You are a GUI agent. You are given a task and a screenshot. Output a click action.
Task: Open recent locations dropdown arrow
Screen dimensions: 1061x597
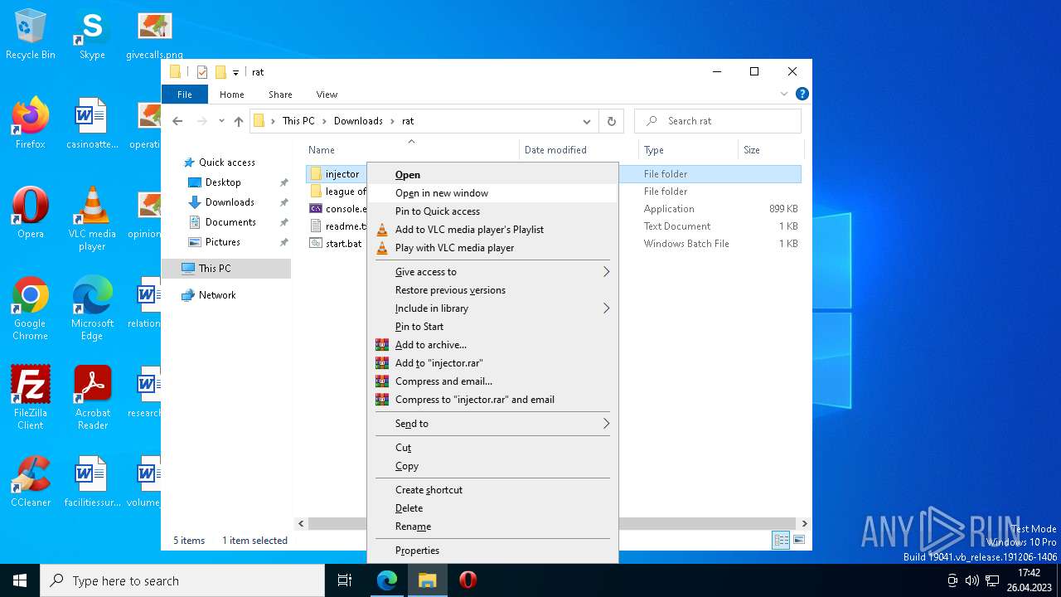pos(221,121)
